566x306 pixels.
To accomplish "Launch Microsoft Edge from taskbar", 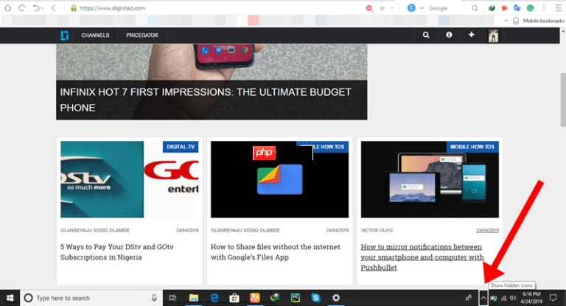I will (x=214, y=298).
